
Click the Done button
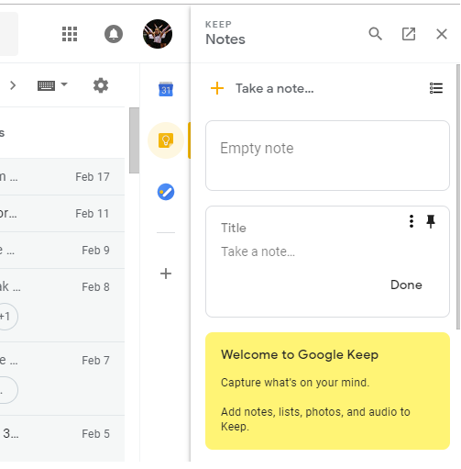pos(406,285)
